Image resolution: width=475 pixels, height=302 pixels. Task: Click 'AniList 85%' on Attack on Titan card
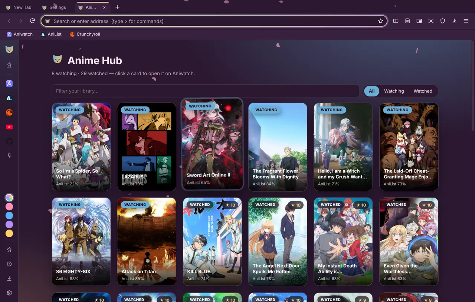[132, 279]
